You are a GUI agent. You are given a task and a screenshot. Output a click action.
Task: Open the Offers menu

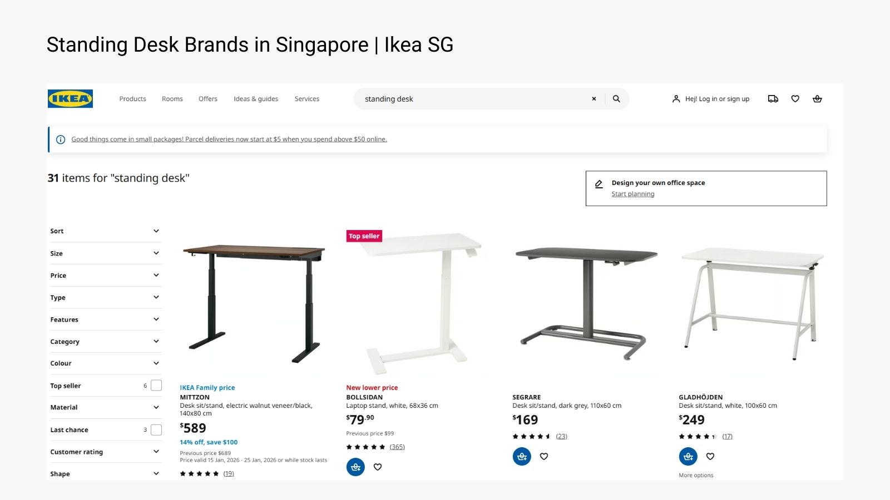pos(207,98)
